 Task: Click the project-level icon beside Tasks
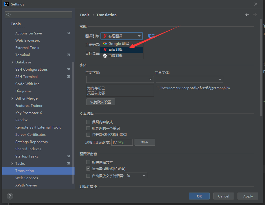(69, 163)
